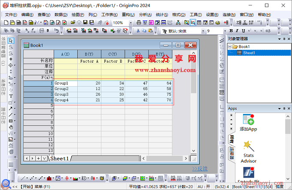Click the Print icon in the toolbar

pyautogui.click(x=139, y=23)
